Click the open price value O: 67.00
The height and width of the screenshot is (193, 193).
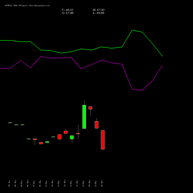pos(68,13)
